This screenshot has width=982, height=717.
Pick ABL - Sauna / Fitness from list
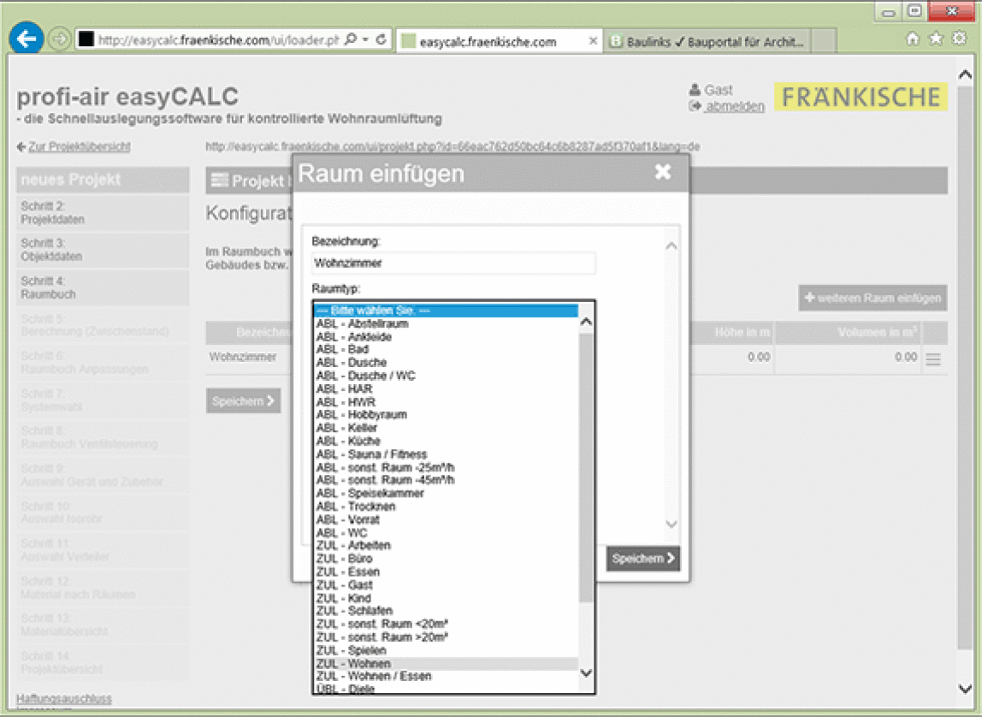click(x=446, y=454)
